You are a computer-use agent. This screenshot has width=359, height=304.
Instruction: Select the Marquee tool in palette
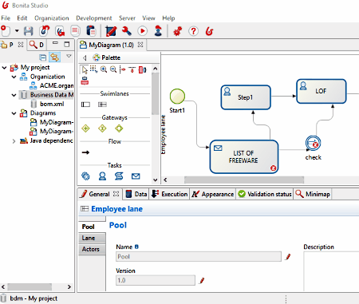tap(93, 69)
